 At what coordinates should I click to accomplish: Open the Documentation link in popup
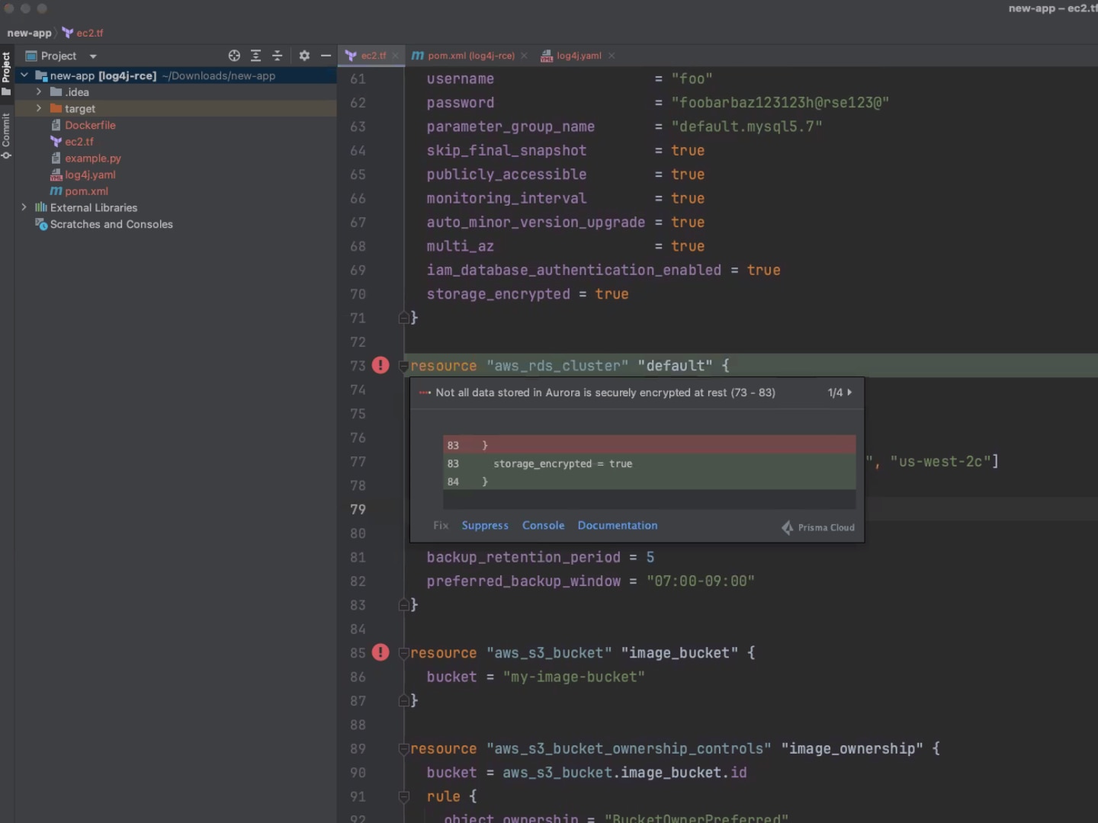tap(617, 526)
